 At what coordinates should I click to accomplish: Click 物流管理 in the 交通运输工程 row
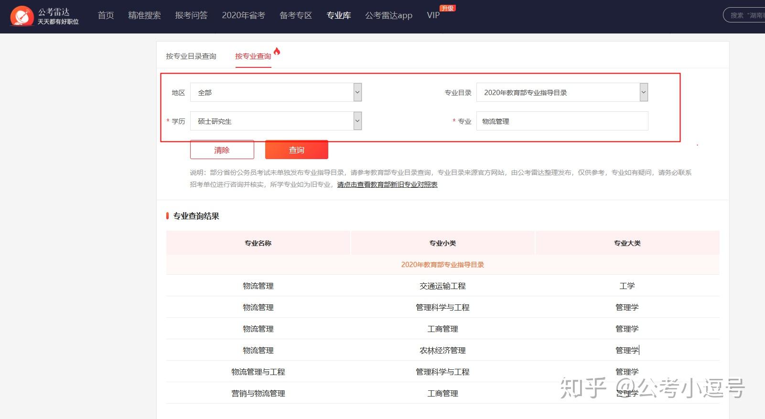tap(258, 286)
